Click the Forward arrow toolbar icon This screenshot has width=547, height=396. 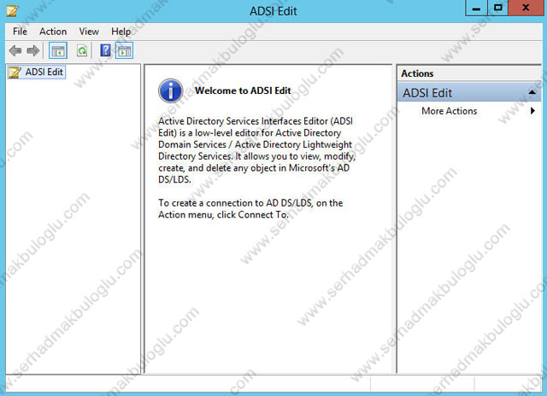[x=33, y=51]
